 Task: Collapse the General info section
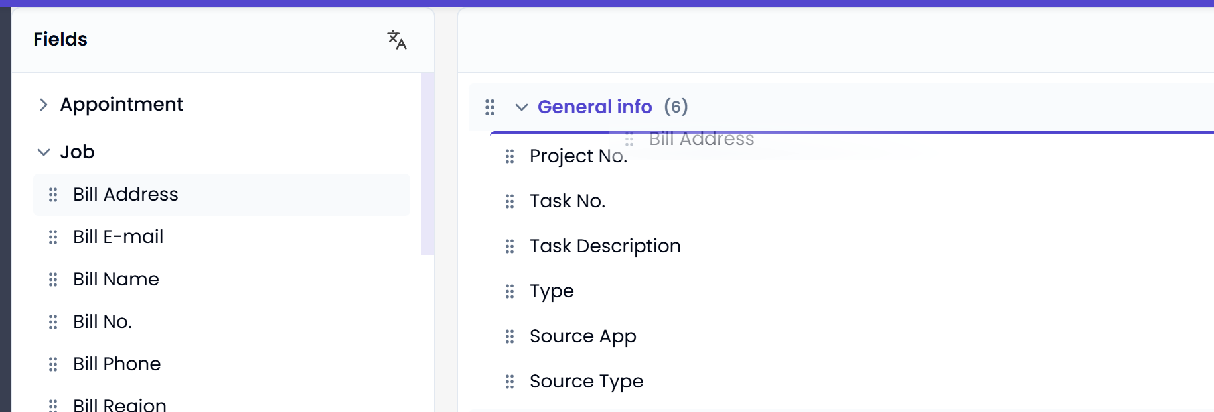(522, 107)
